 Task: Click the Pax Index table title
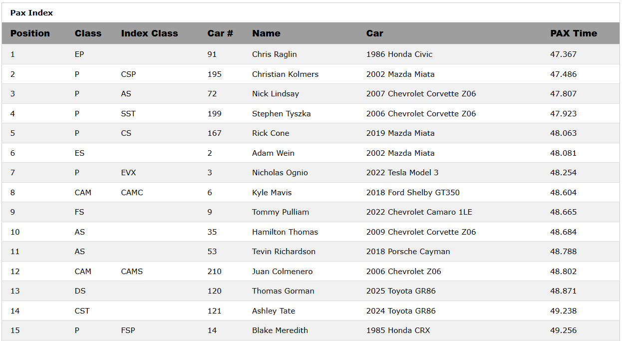(x=31, y=13)
